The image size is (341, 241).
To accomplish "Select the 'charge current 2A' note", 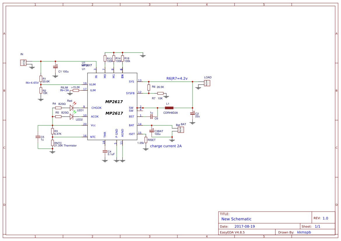I will pos(166,146).
